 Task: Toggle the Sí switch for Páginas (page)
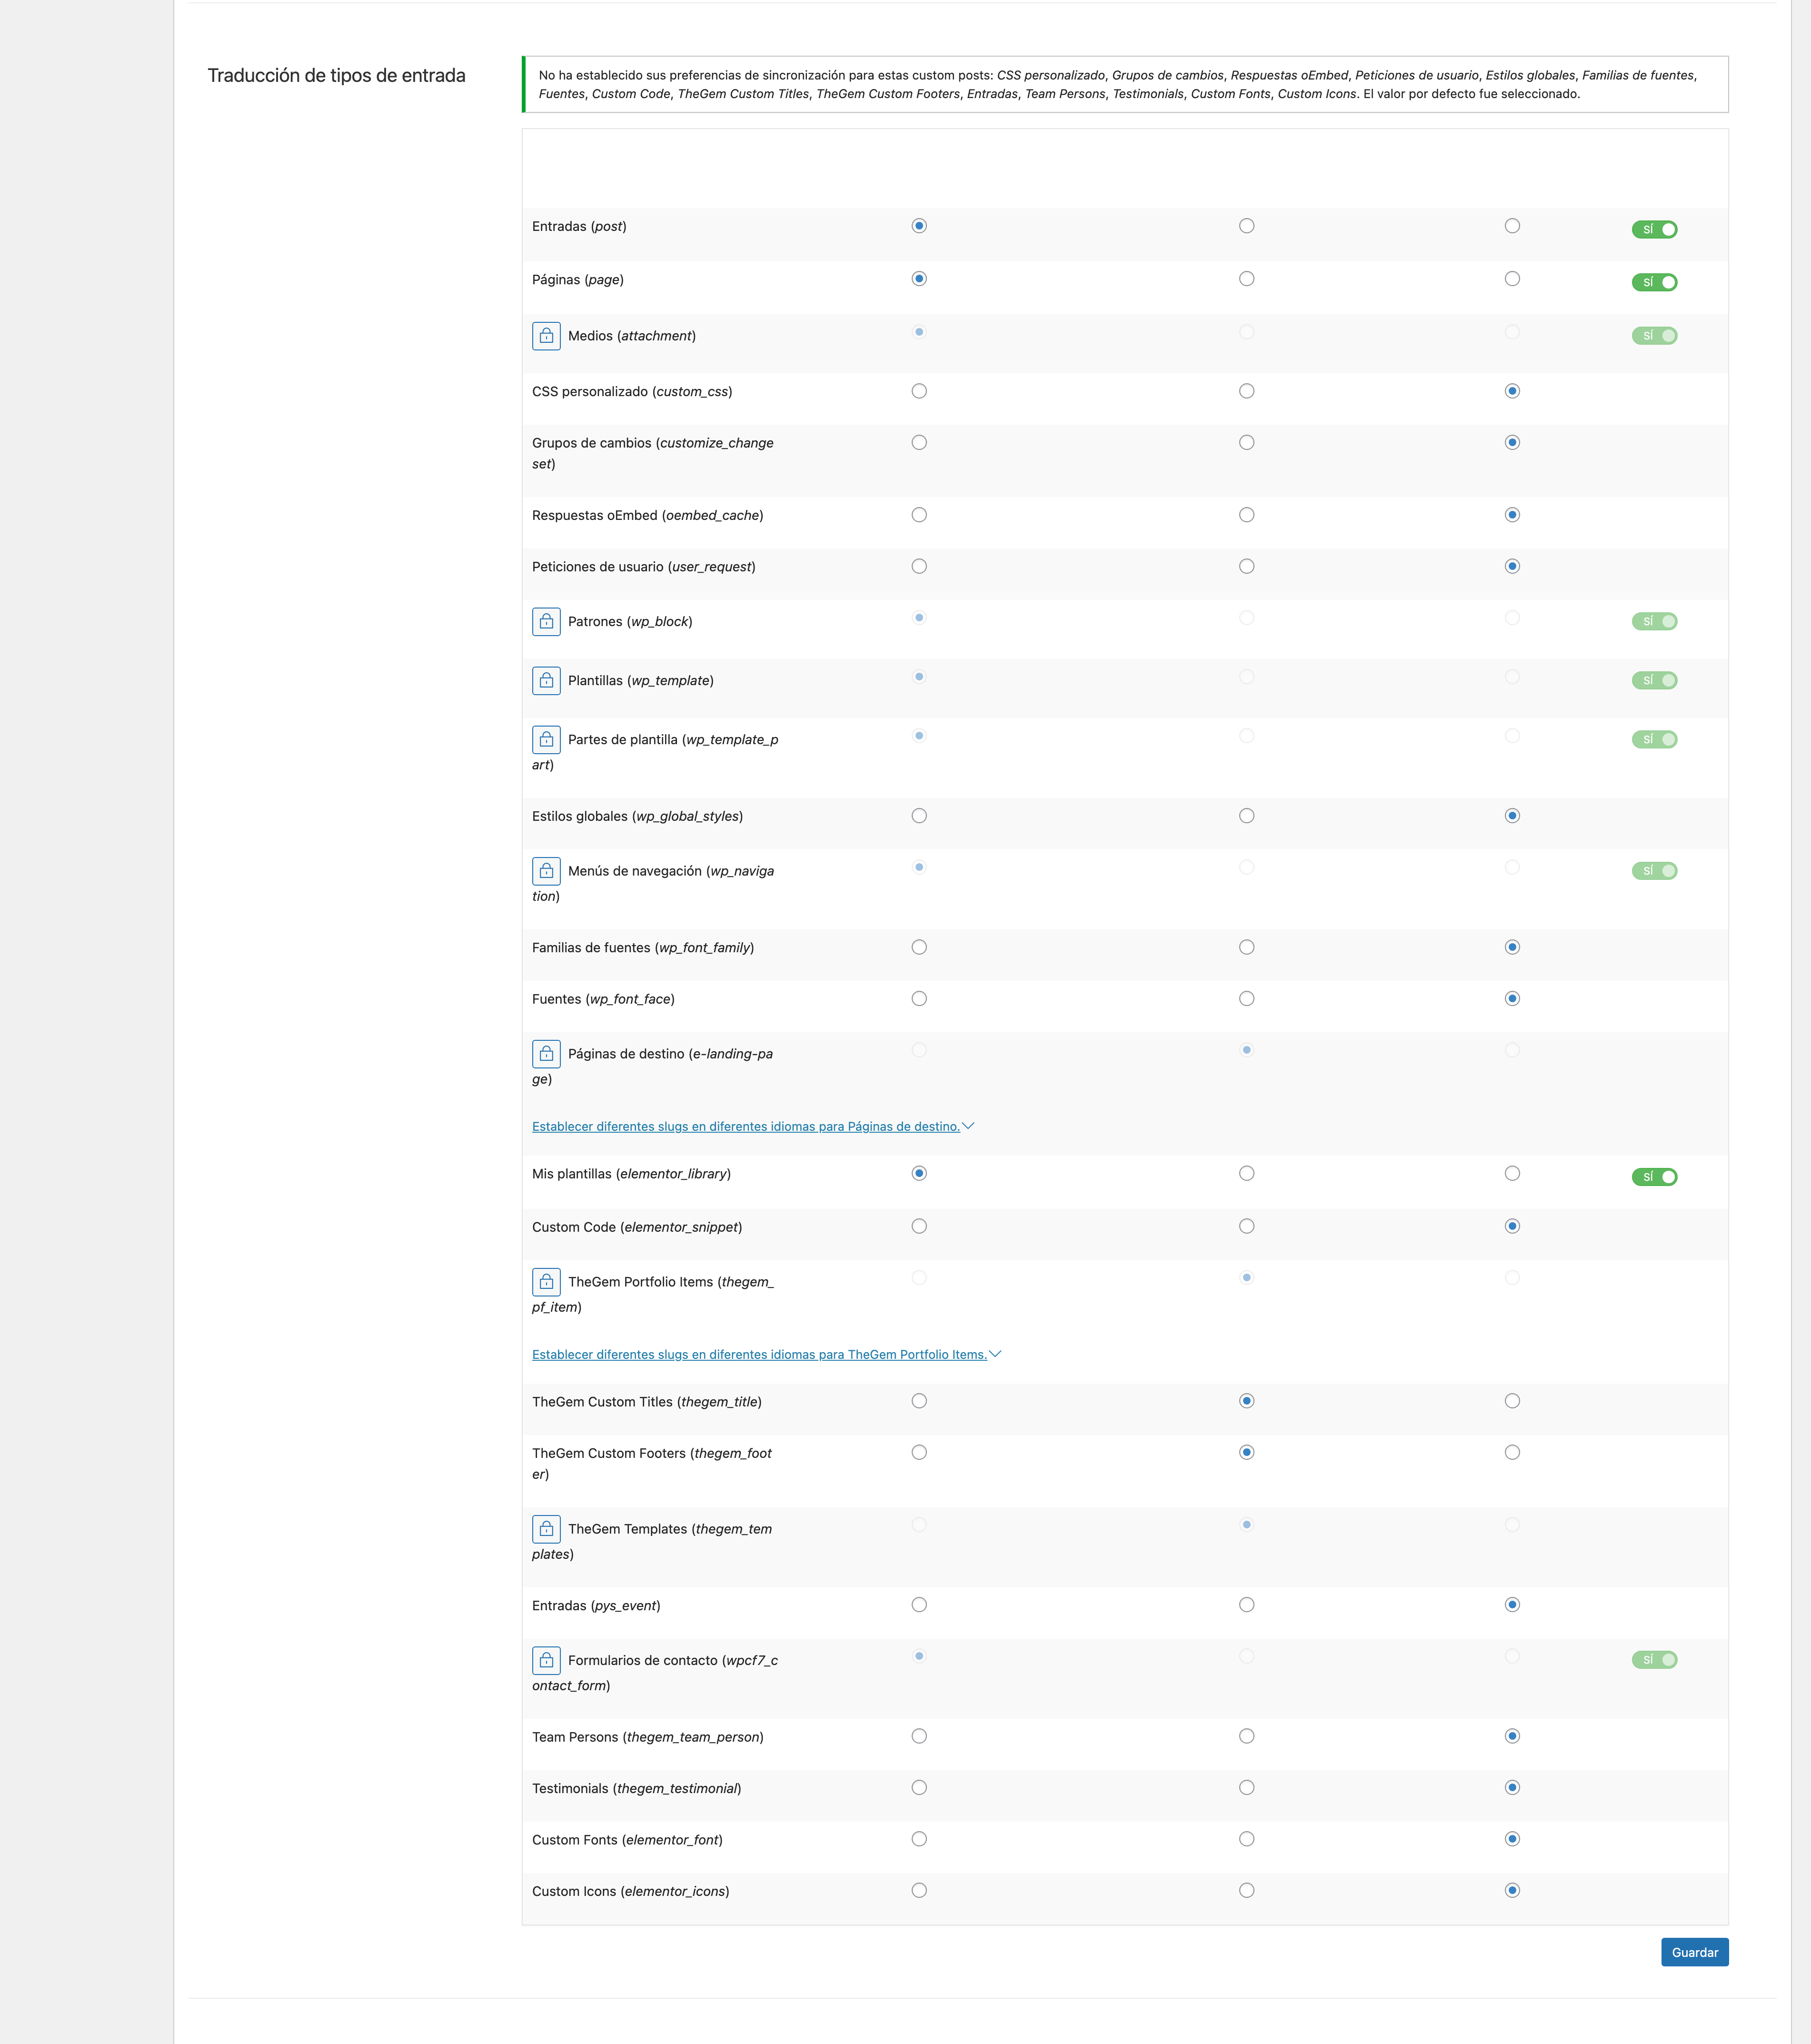(1654, 283)
